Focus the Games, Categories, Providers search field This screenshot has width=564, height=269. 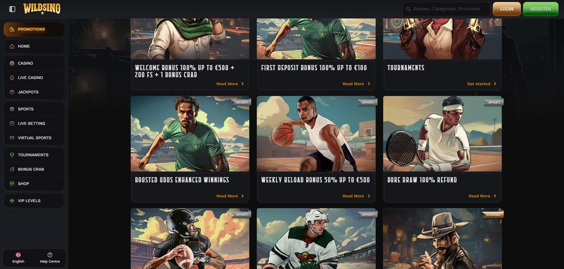(x=446, y=9)
